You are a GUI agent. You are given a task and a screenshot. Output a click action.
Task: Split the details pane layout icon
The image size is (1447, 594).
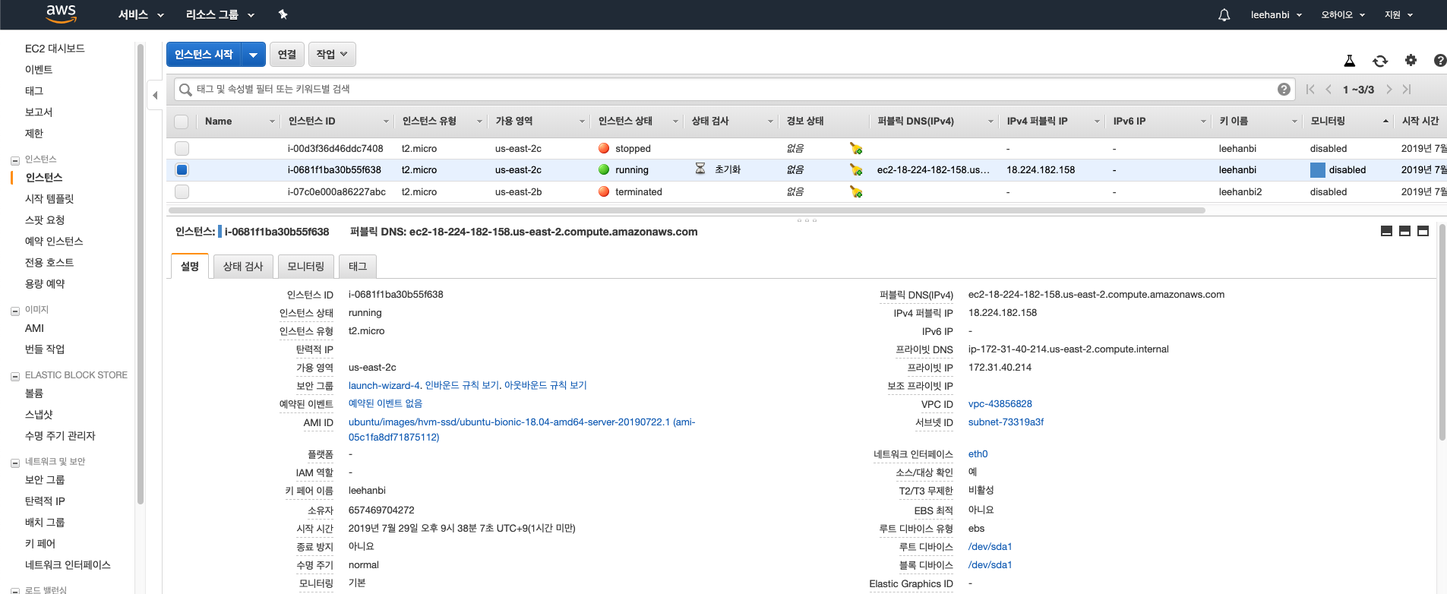1404,231
